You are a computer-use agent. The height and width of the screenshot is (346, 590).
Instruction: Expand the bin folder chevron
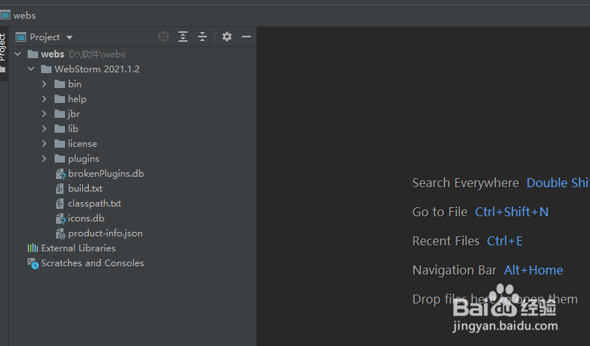44,84
